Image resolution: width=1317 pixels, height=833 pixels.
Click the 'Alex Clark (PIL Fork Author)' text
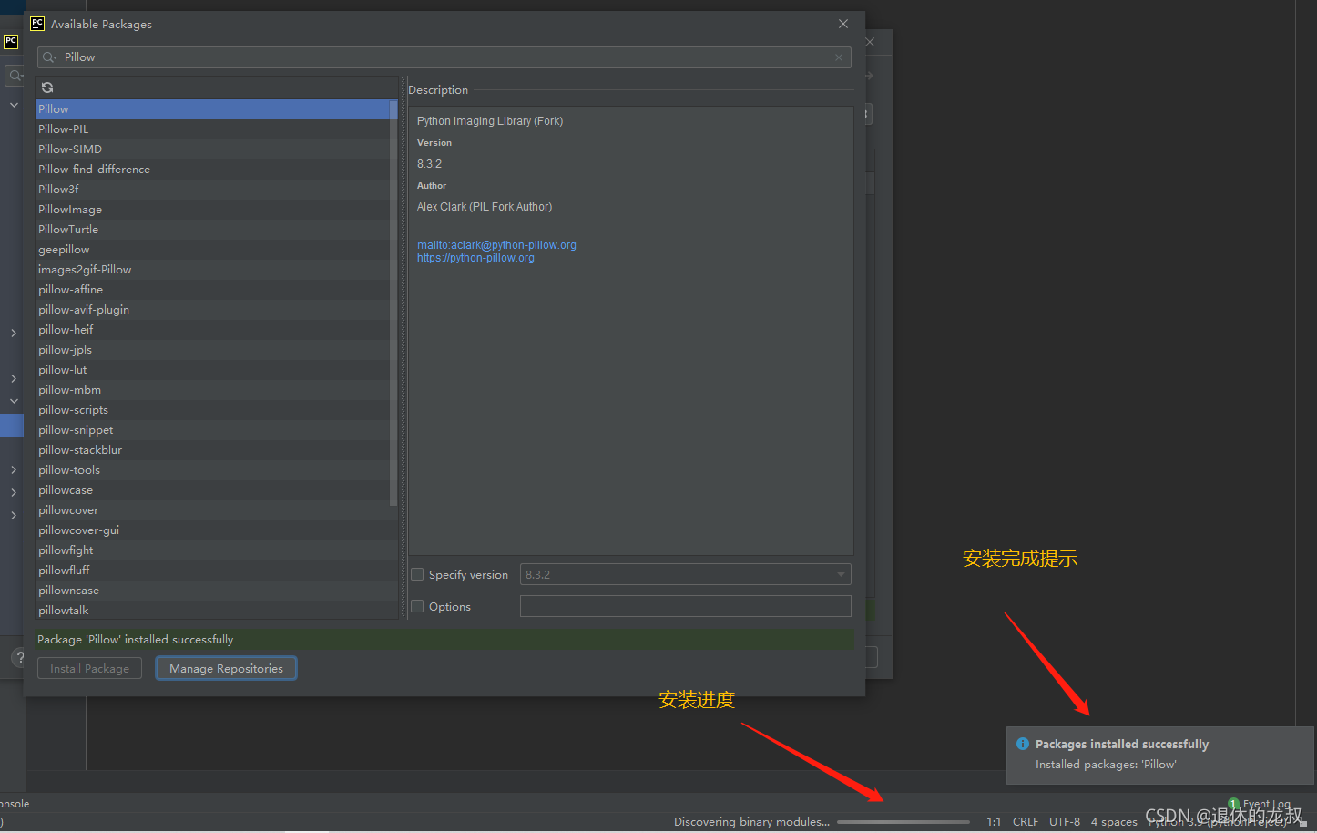coord(485,207)
